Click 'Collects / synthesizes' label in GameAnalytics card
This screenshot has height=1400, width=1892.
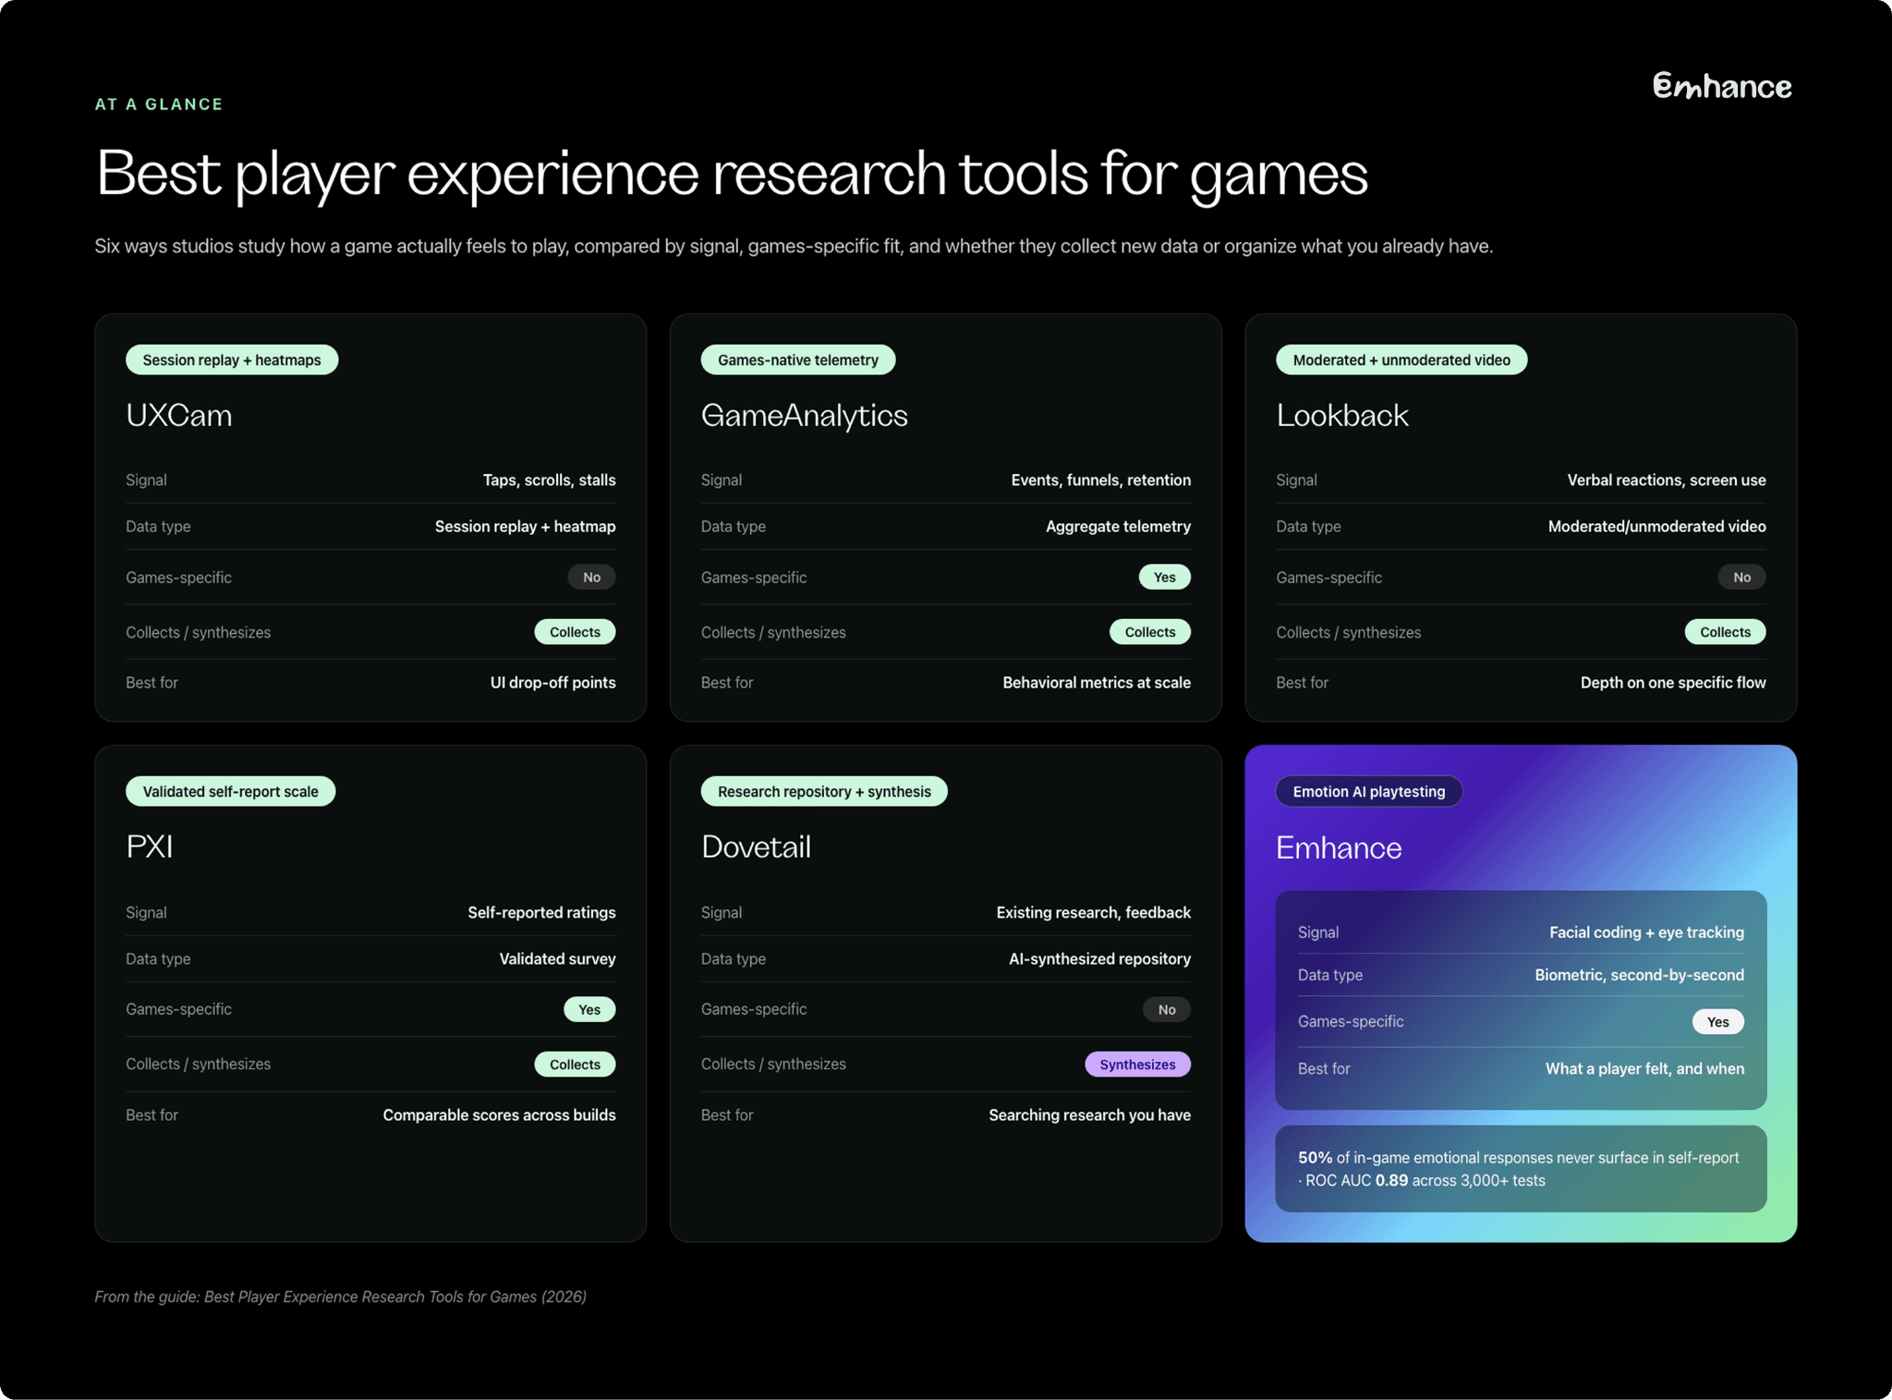[x=773, y=632]
